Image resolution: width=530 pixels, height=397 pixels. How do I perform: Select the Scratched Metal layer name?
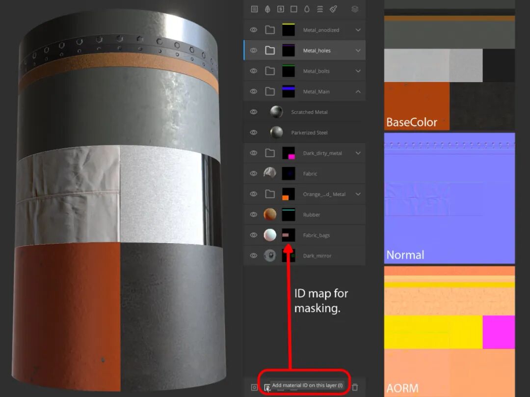click(309, 112)
